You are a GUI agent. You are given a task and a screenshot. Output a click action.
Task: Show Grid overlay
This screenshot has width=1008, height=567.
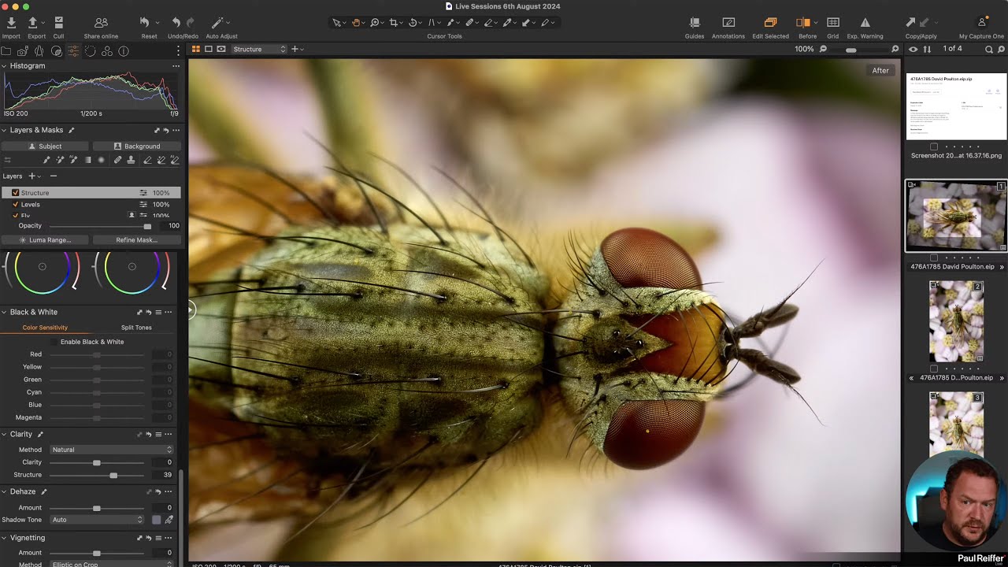(832, 23)
